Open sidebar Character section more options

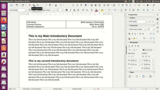click(154, 25)
